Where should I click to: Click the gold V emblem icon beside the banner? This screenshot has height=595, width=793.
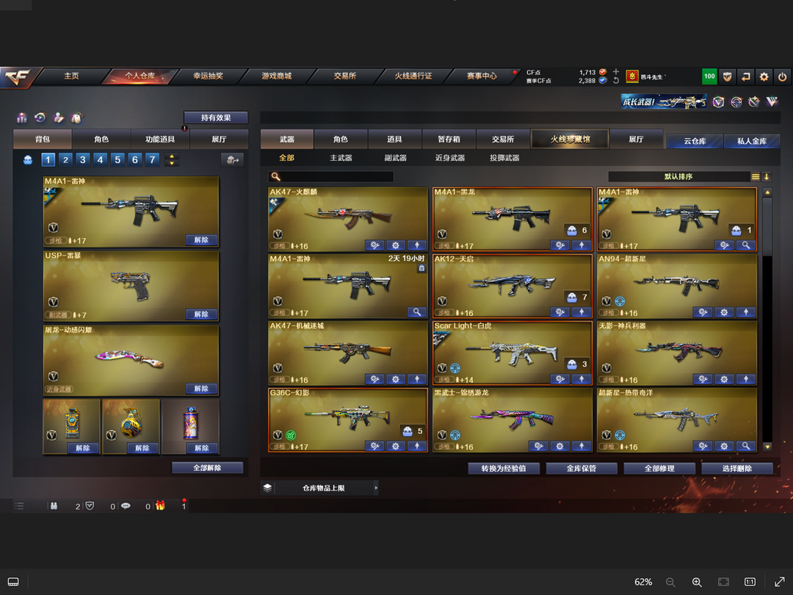(x=718, y=102)
